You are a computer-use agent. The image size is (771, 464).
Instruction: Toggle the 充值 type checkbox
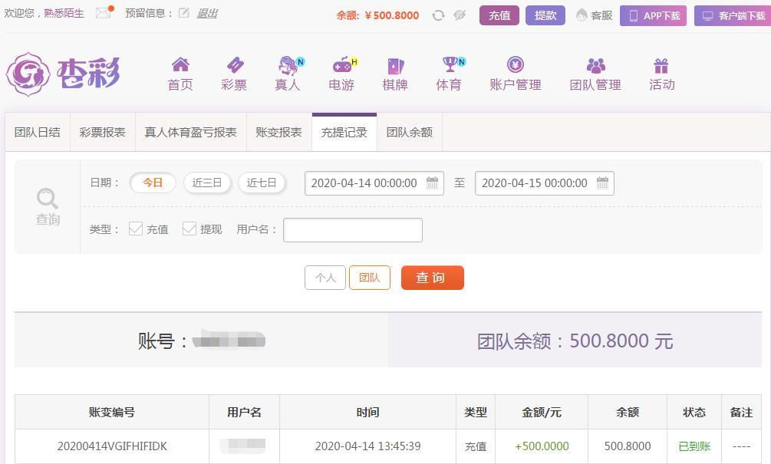pyautogui.click(x=136, y=229)
